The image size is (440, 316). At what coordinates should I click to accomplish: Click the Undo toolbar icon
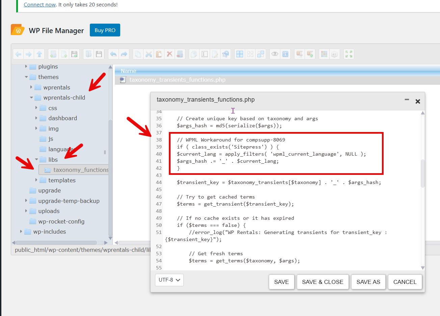point(113,54)
